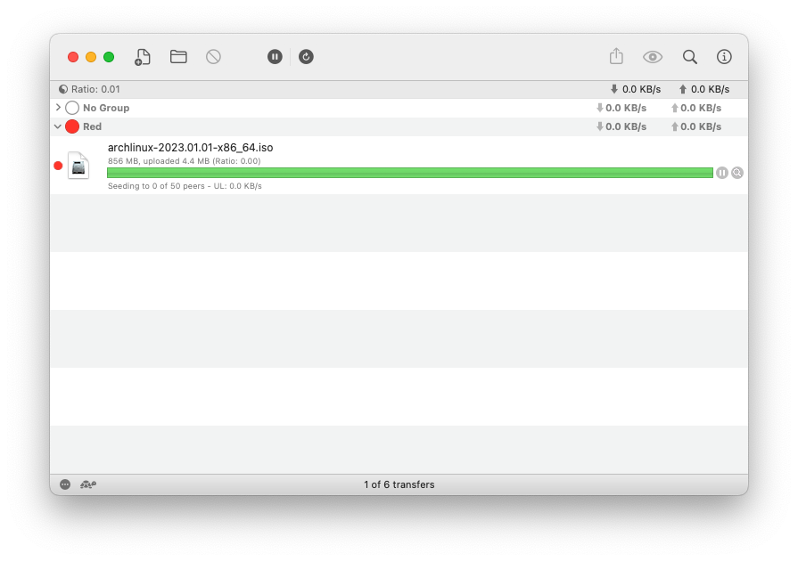The height and width of the screenshot is (561, 798).
Task: Collapse the Red group
Action: 59,126
